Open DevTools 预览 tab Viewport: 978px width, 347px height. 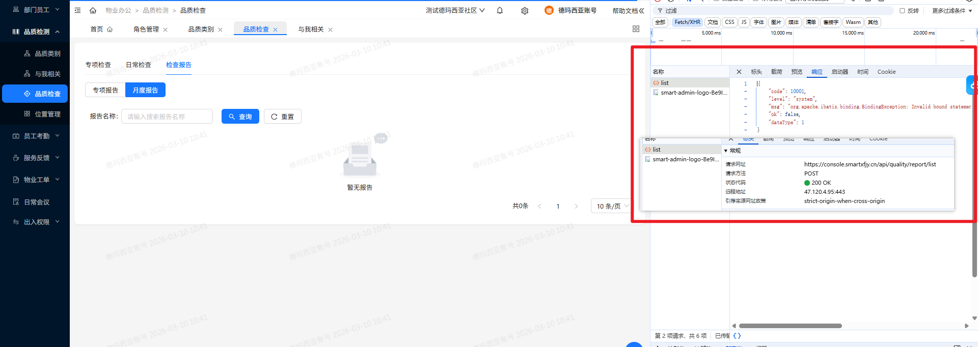[797, 72]
